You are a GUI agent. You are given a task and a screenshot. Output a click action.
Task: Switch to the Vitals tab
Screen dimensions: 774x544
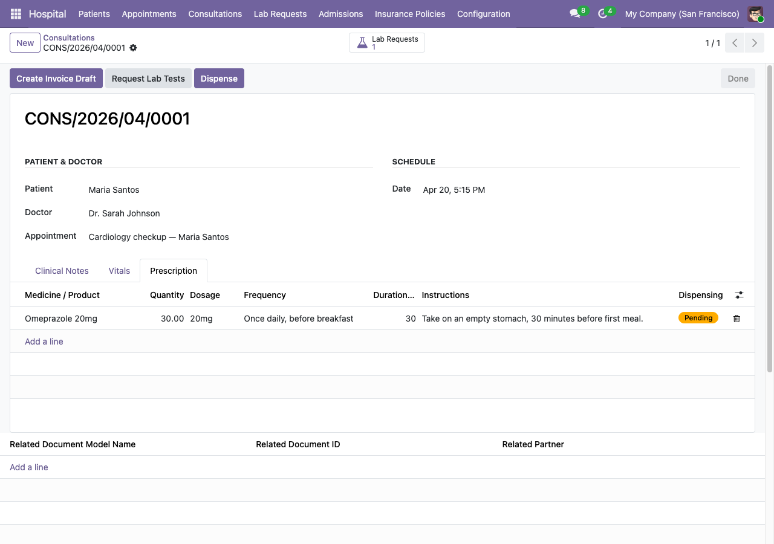119,271
